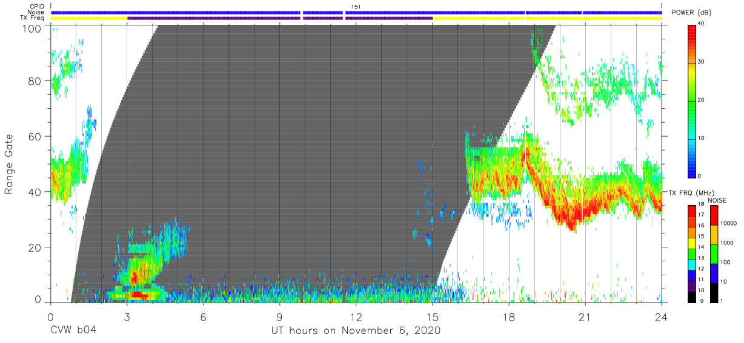Click the 18 hour tick label
This screenshot has height=343, width=744.
tap(509, 317)
